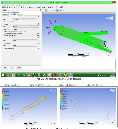118x129 pixels.
Task: Switch to the Basic Settings tab
Action: pos(6,15)
